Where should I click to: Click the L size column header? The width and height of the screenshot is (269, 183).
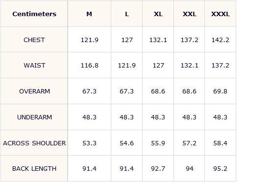pos(127,14)
